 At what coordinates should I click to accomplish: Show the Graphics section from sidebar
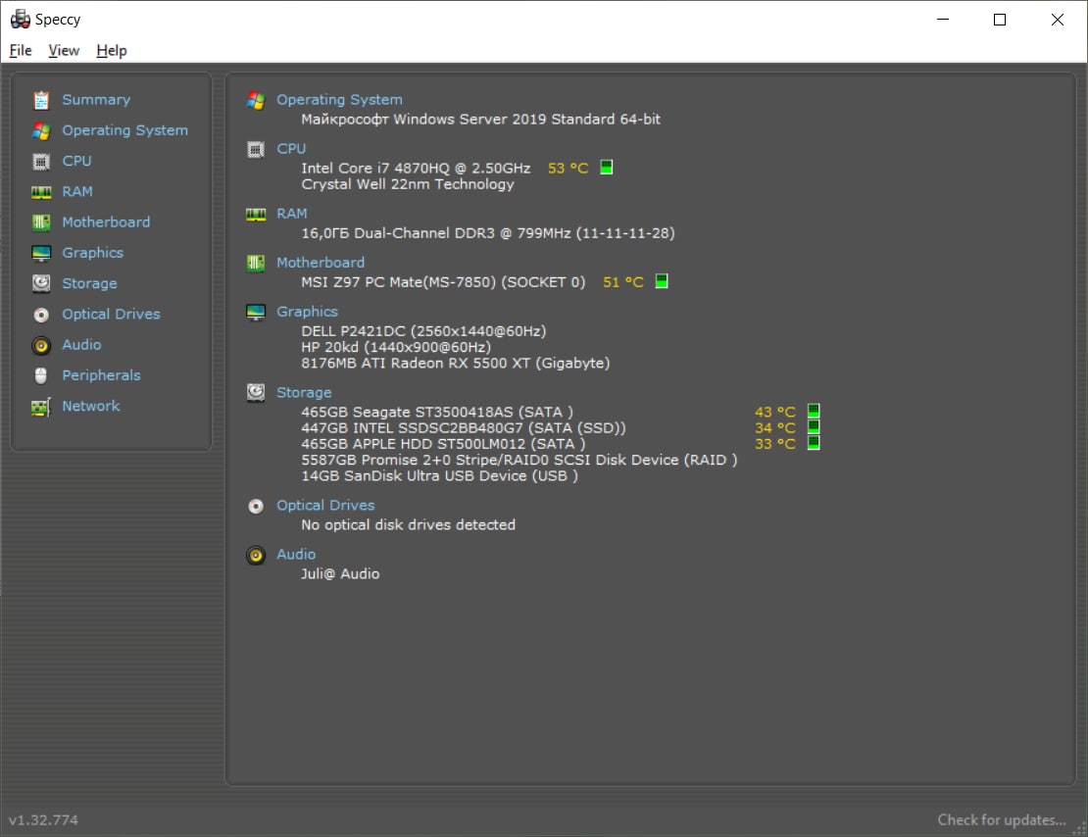[92, 253]
